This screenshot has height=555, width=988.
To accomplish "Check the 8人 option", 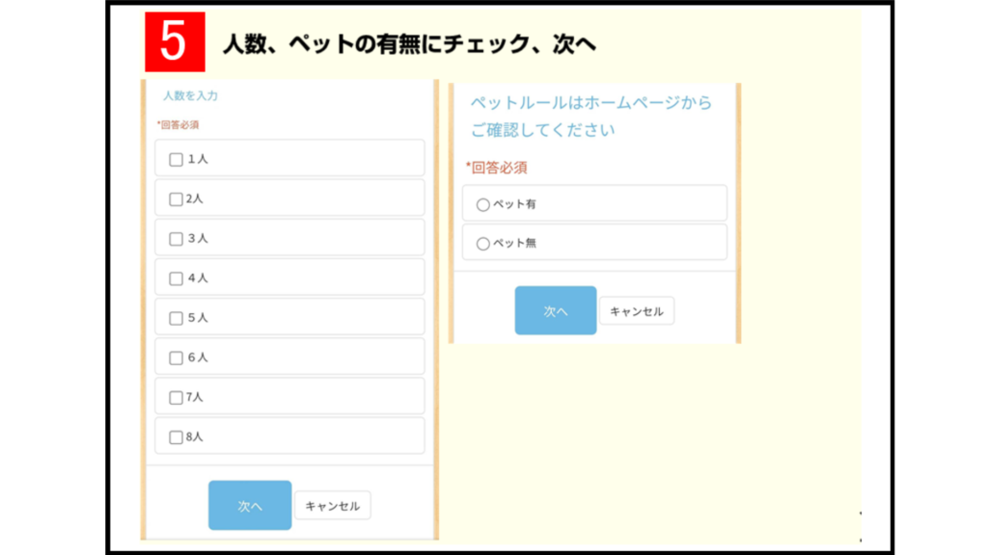I will tap(176, 436).
